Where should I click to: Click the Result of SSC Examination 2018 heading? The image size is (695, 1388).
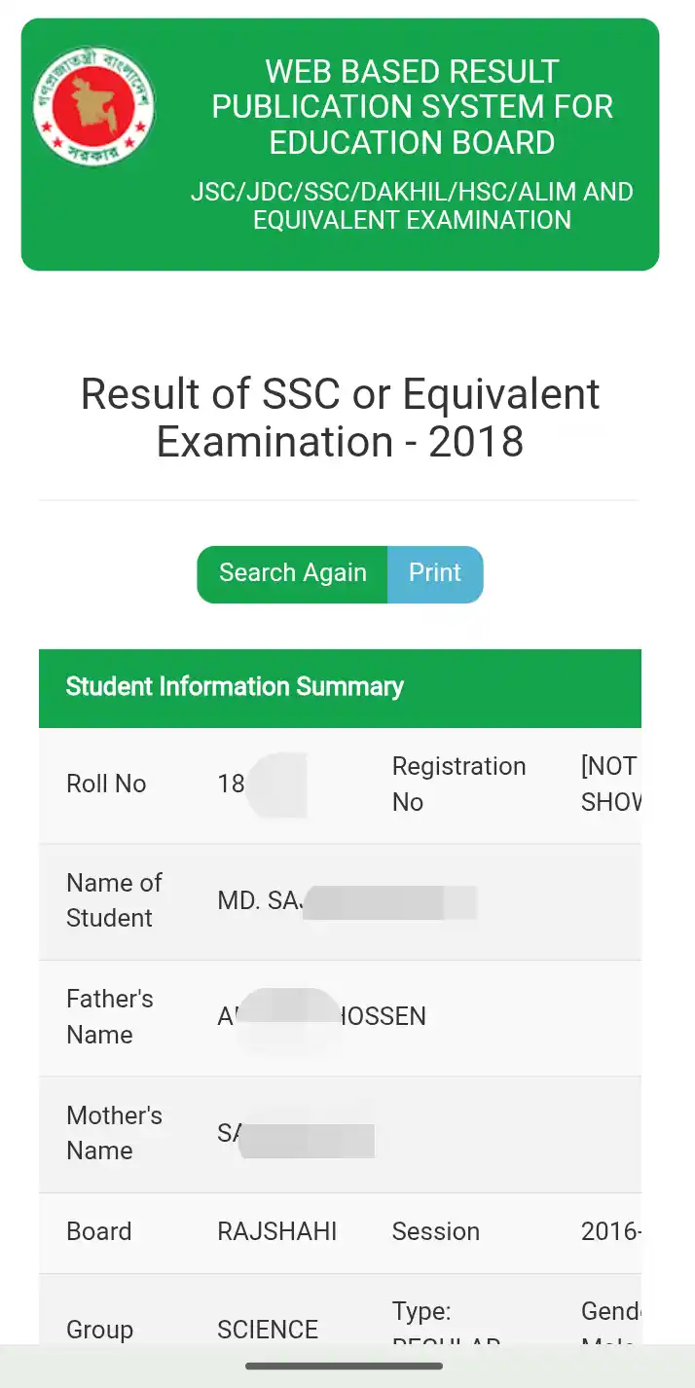pos(340,418)
